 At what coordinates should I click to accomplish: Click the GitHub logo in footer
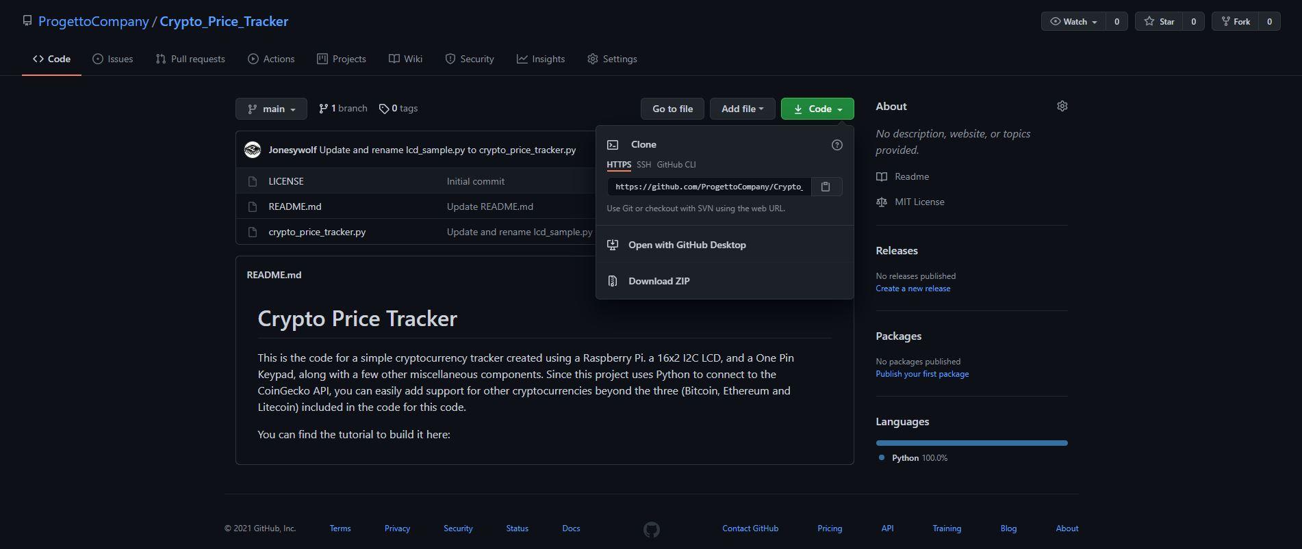coord(651,529)
